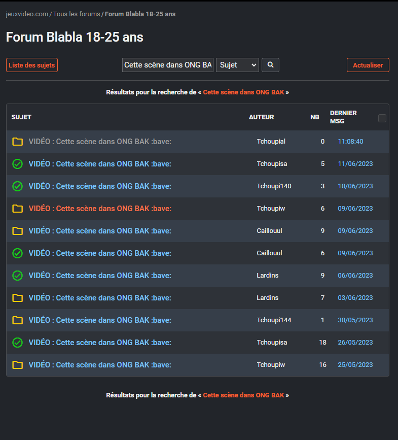Go to Tous les forums breadcrumb
The image size is (398, 440).
point(77,14)
